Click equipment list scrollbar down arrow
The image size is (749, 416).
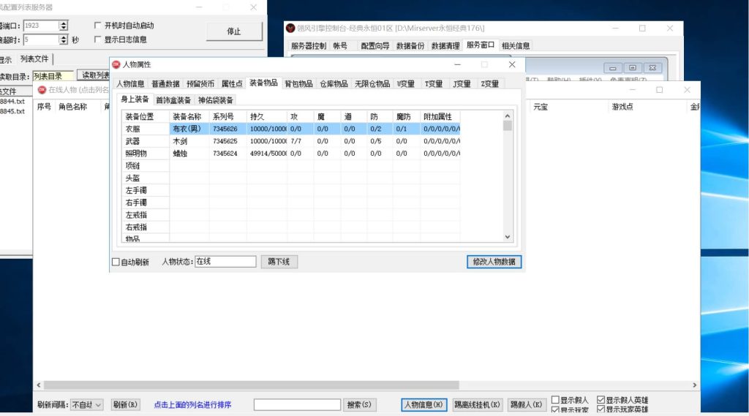pos(508,237)
